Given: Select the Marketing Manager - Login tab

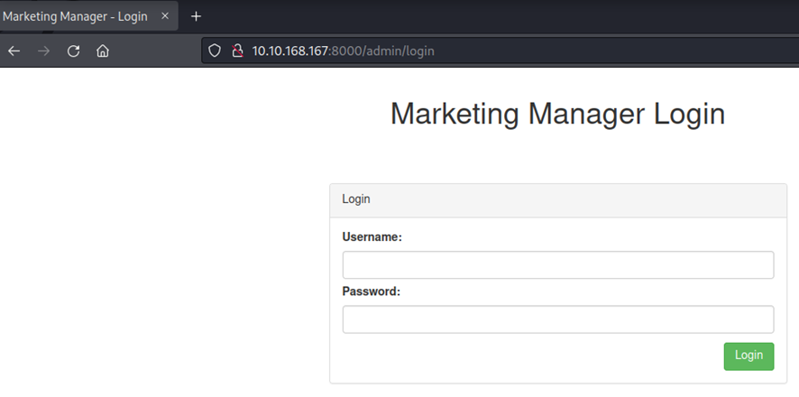Looking at the screenshot, I should click(x=77, y=16).
